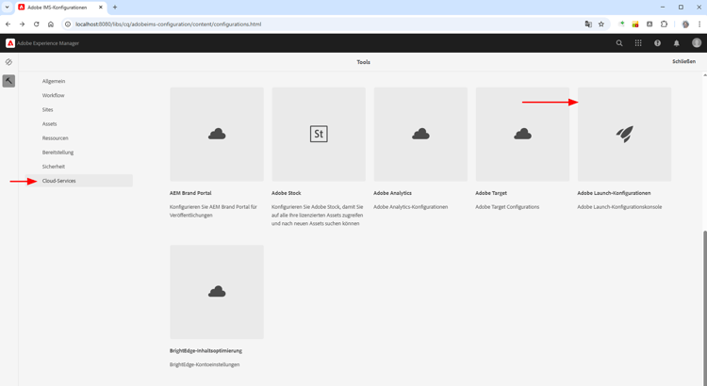This screenshot has width=707, height=386.
Task: Select the Tools hammer icon in left rail
Action: 8,81
